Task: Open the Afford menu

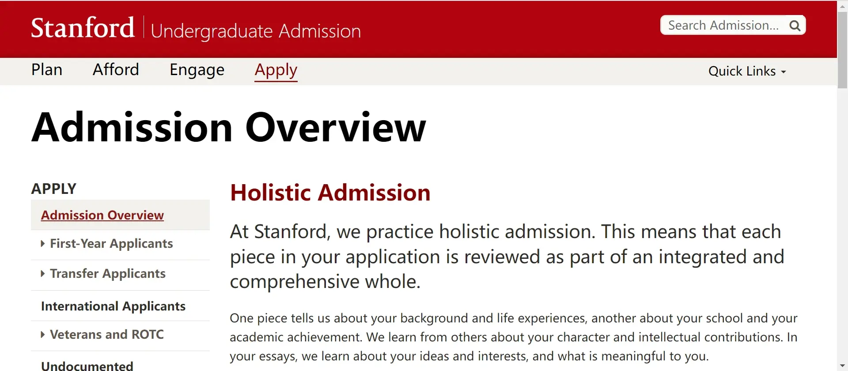Action: [116, 70]
